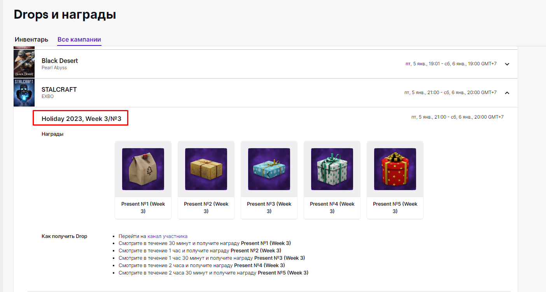Select the Все кампании tab

79,40
